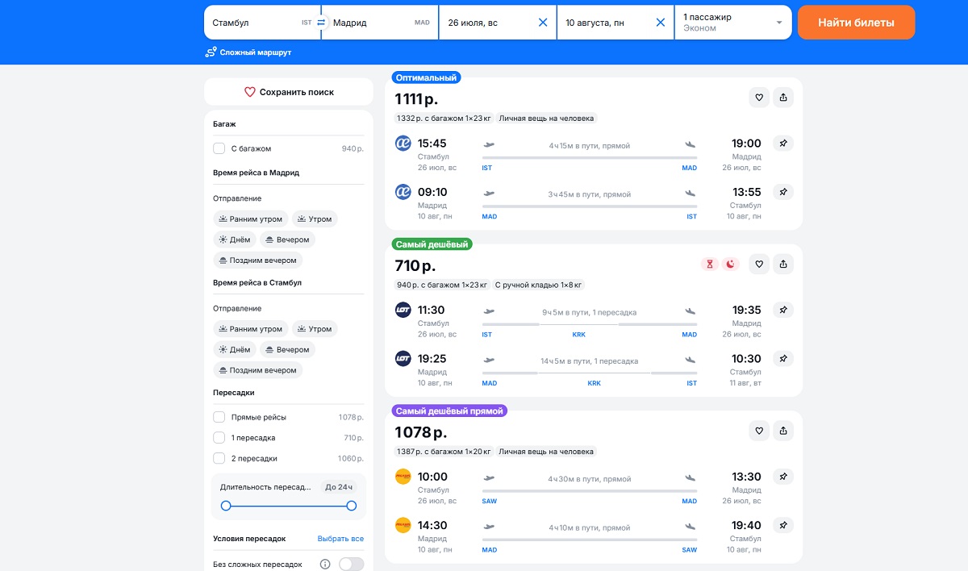Click the night transfer moon badge
This screenshot has height=571, width=968.
coord(731,264)
